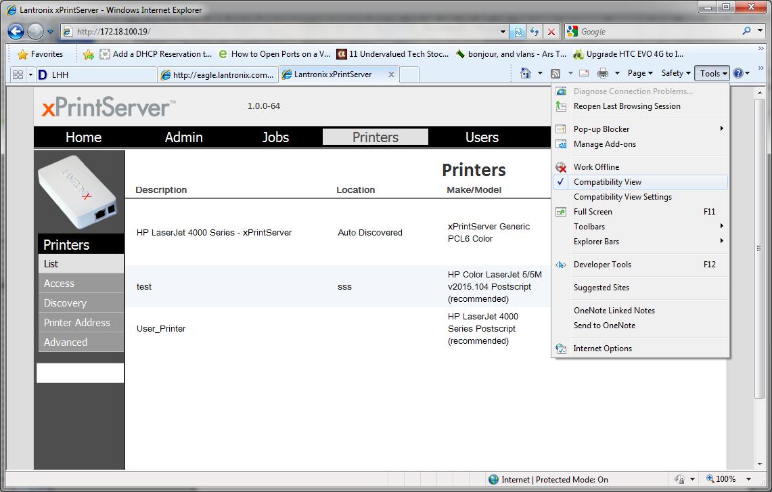Toggle Compatibility View in Tools menu
This screenshot has width=772, height=492.
click(x=607, y=182)
